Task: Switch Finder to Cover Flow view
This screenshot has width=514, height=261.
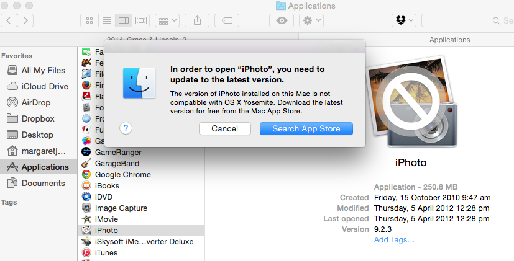Action: (141, 20)
